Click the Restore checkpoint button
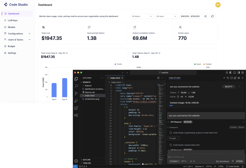The image size is (246, 168). [x=241, y=127]
